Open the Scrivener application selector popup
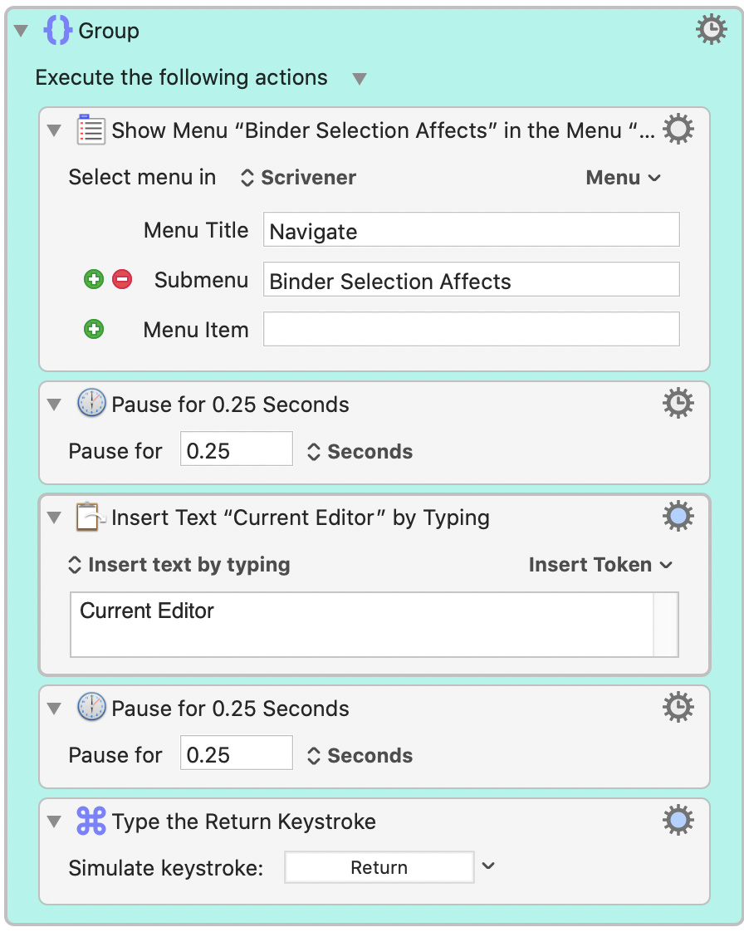The image size is (744, 932). coord(298,177)
